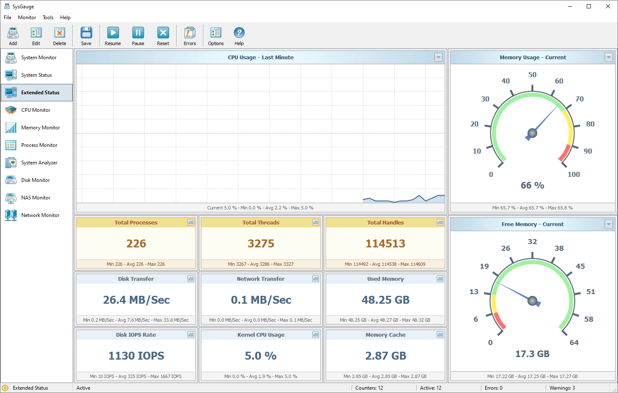Screen dimensions: 618x393
Task: Open the Options toolbar icon
Action: pyautogui.click(x=215, y=33)
